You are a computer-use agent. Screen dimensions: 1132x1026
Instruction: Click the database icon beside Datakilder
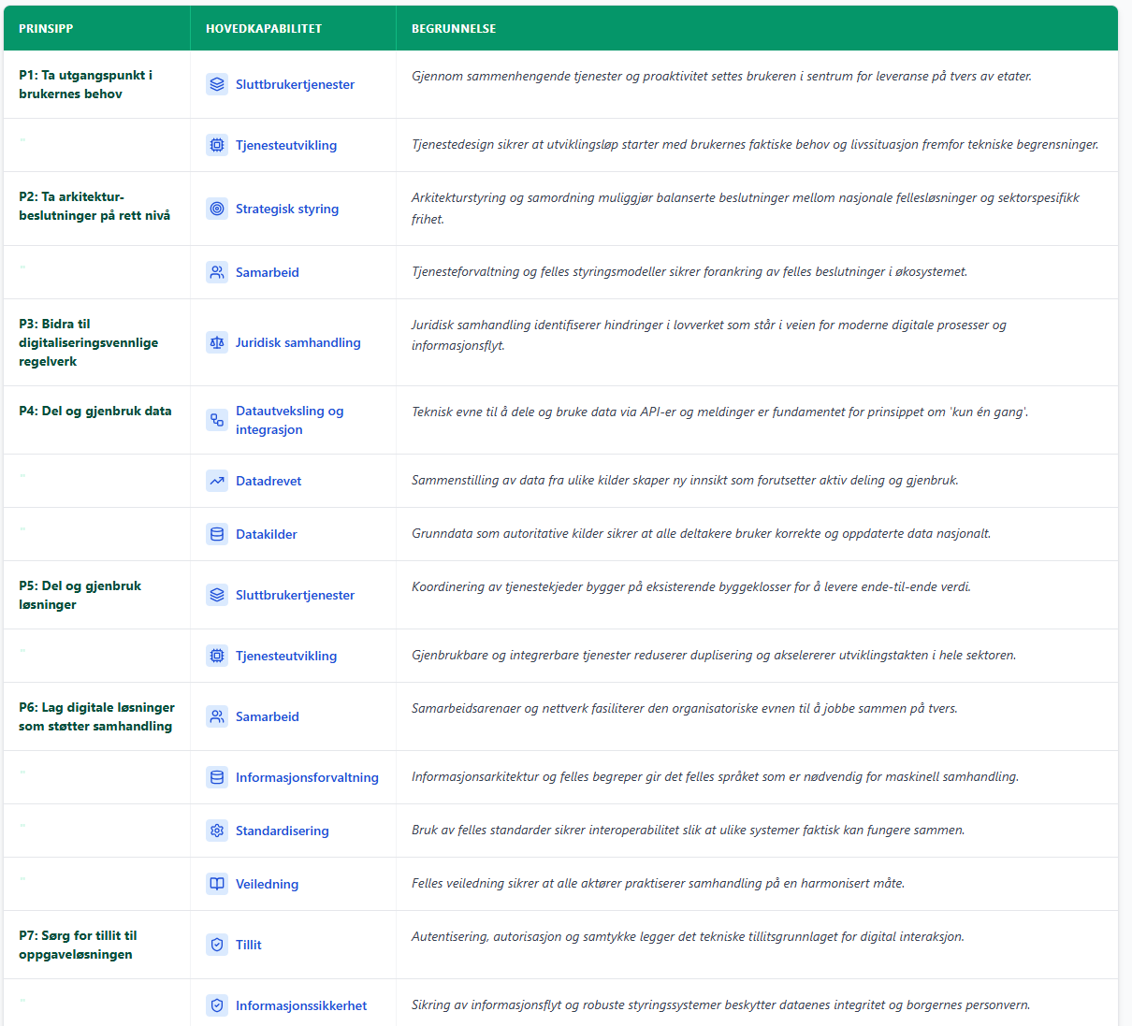click(x=217, y=534)
